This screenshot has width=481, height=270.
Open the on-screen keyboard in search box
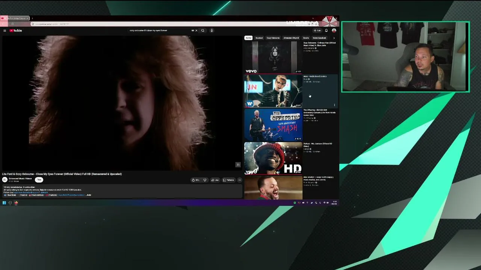(x=193, y=31)
